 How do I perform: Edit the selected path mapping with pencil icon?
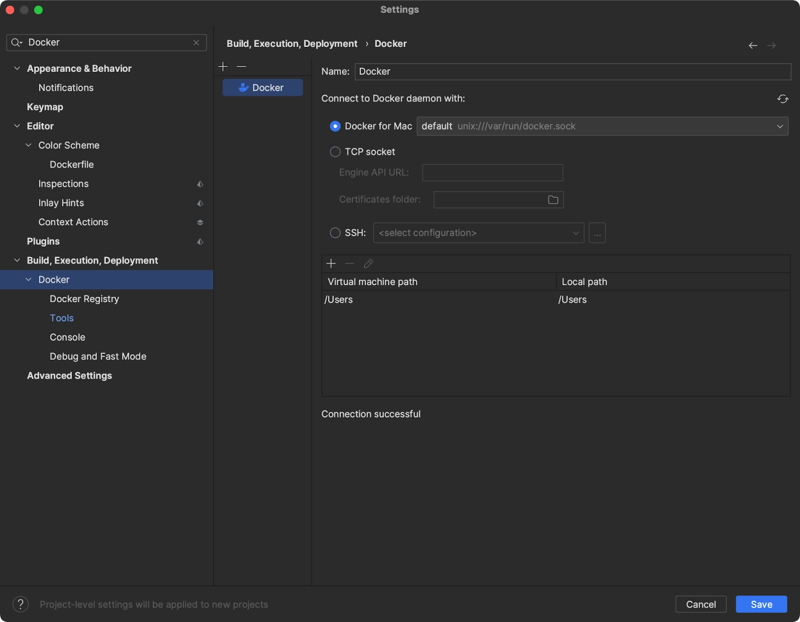pos(368,263)
